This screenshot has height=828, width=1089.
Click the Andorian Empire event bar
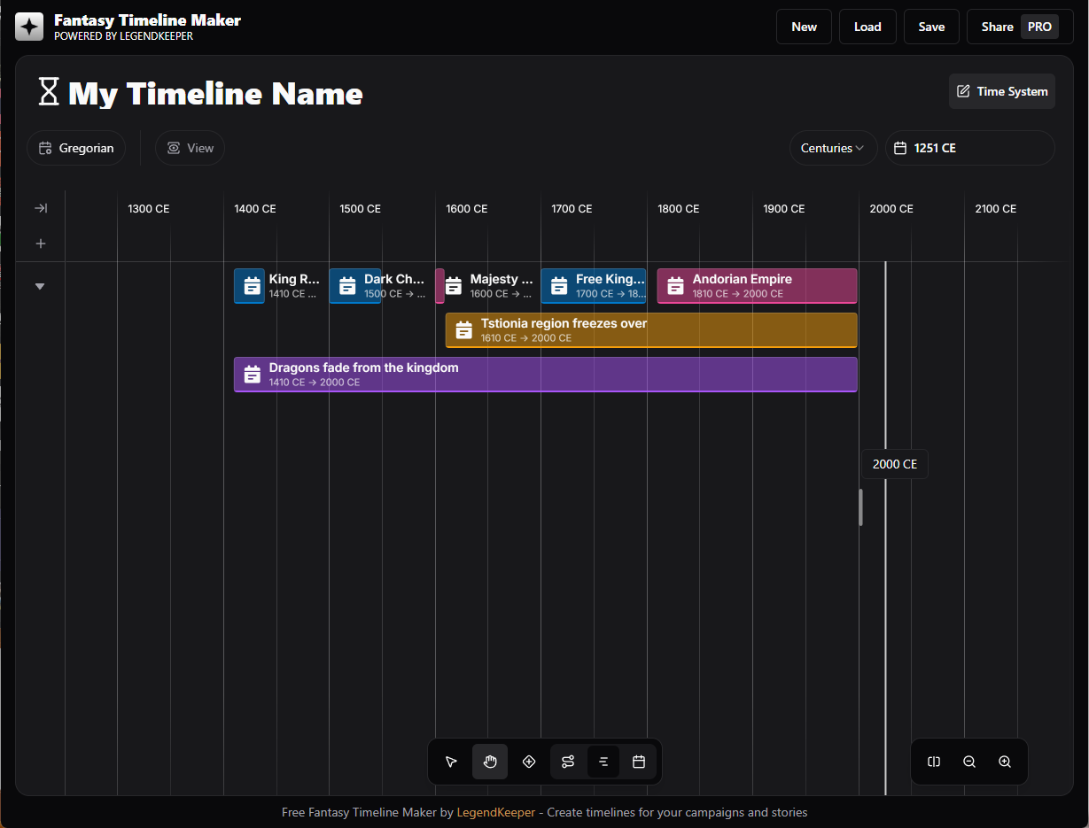pos(756,285)
